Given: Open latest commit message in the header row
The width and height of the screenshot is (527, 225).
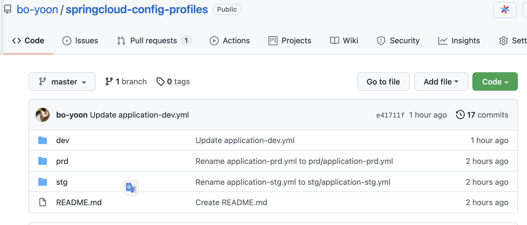Looking at the screenshot, I should click(140, 115).
